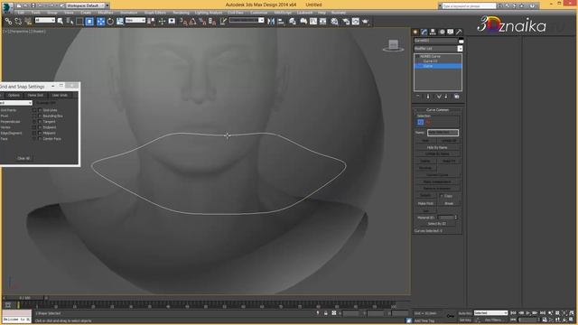
Task: Open the selection filter All dropdown
Action: coord(45,20)
